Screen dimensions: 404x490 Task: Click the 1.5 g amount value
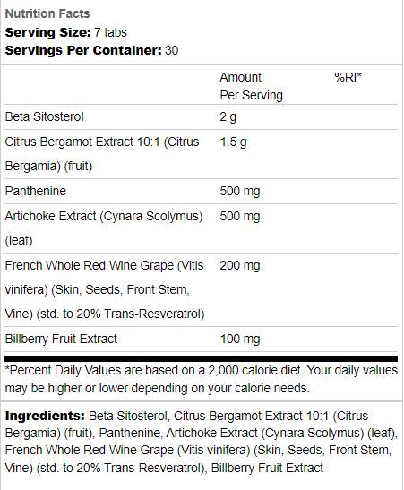tap(233, 142)
